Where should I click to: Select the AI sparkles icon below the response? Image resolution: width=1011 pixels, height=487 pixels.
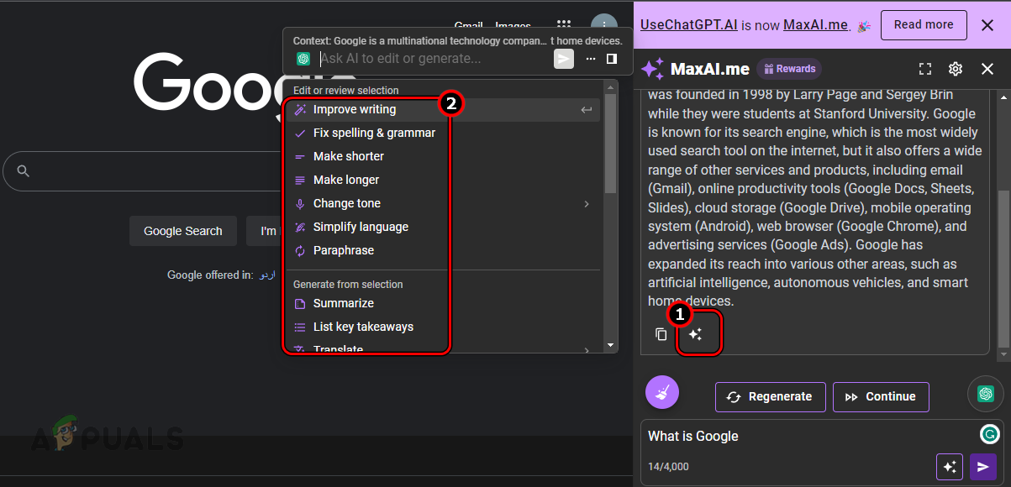click(697, 333)
